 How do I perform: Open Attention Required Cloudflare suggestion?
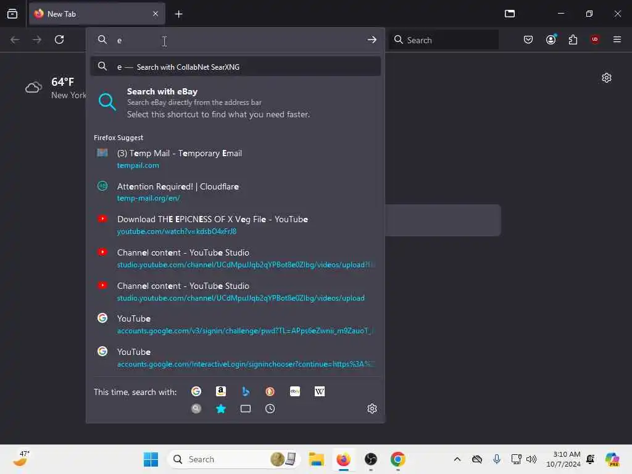[235, 192]
